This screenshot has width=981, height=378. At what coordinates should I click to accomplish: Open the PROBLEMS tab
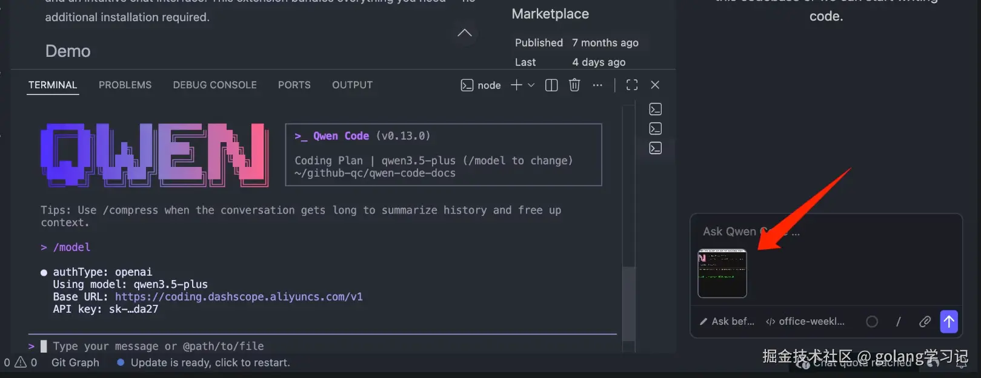coord(125,85)
